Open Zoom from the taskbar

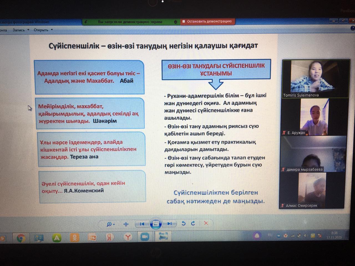(x=144, y=237)
